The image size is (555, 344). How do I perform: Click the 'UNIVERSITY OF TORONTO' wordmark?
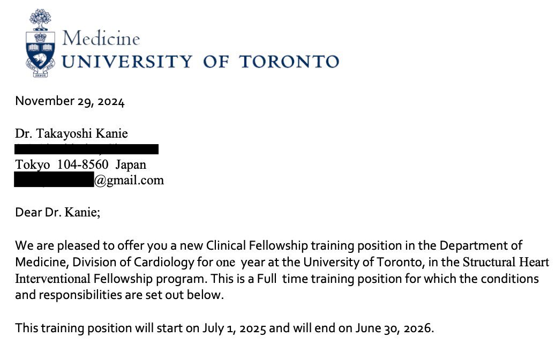point(201,62)
